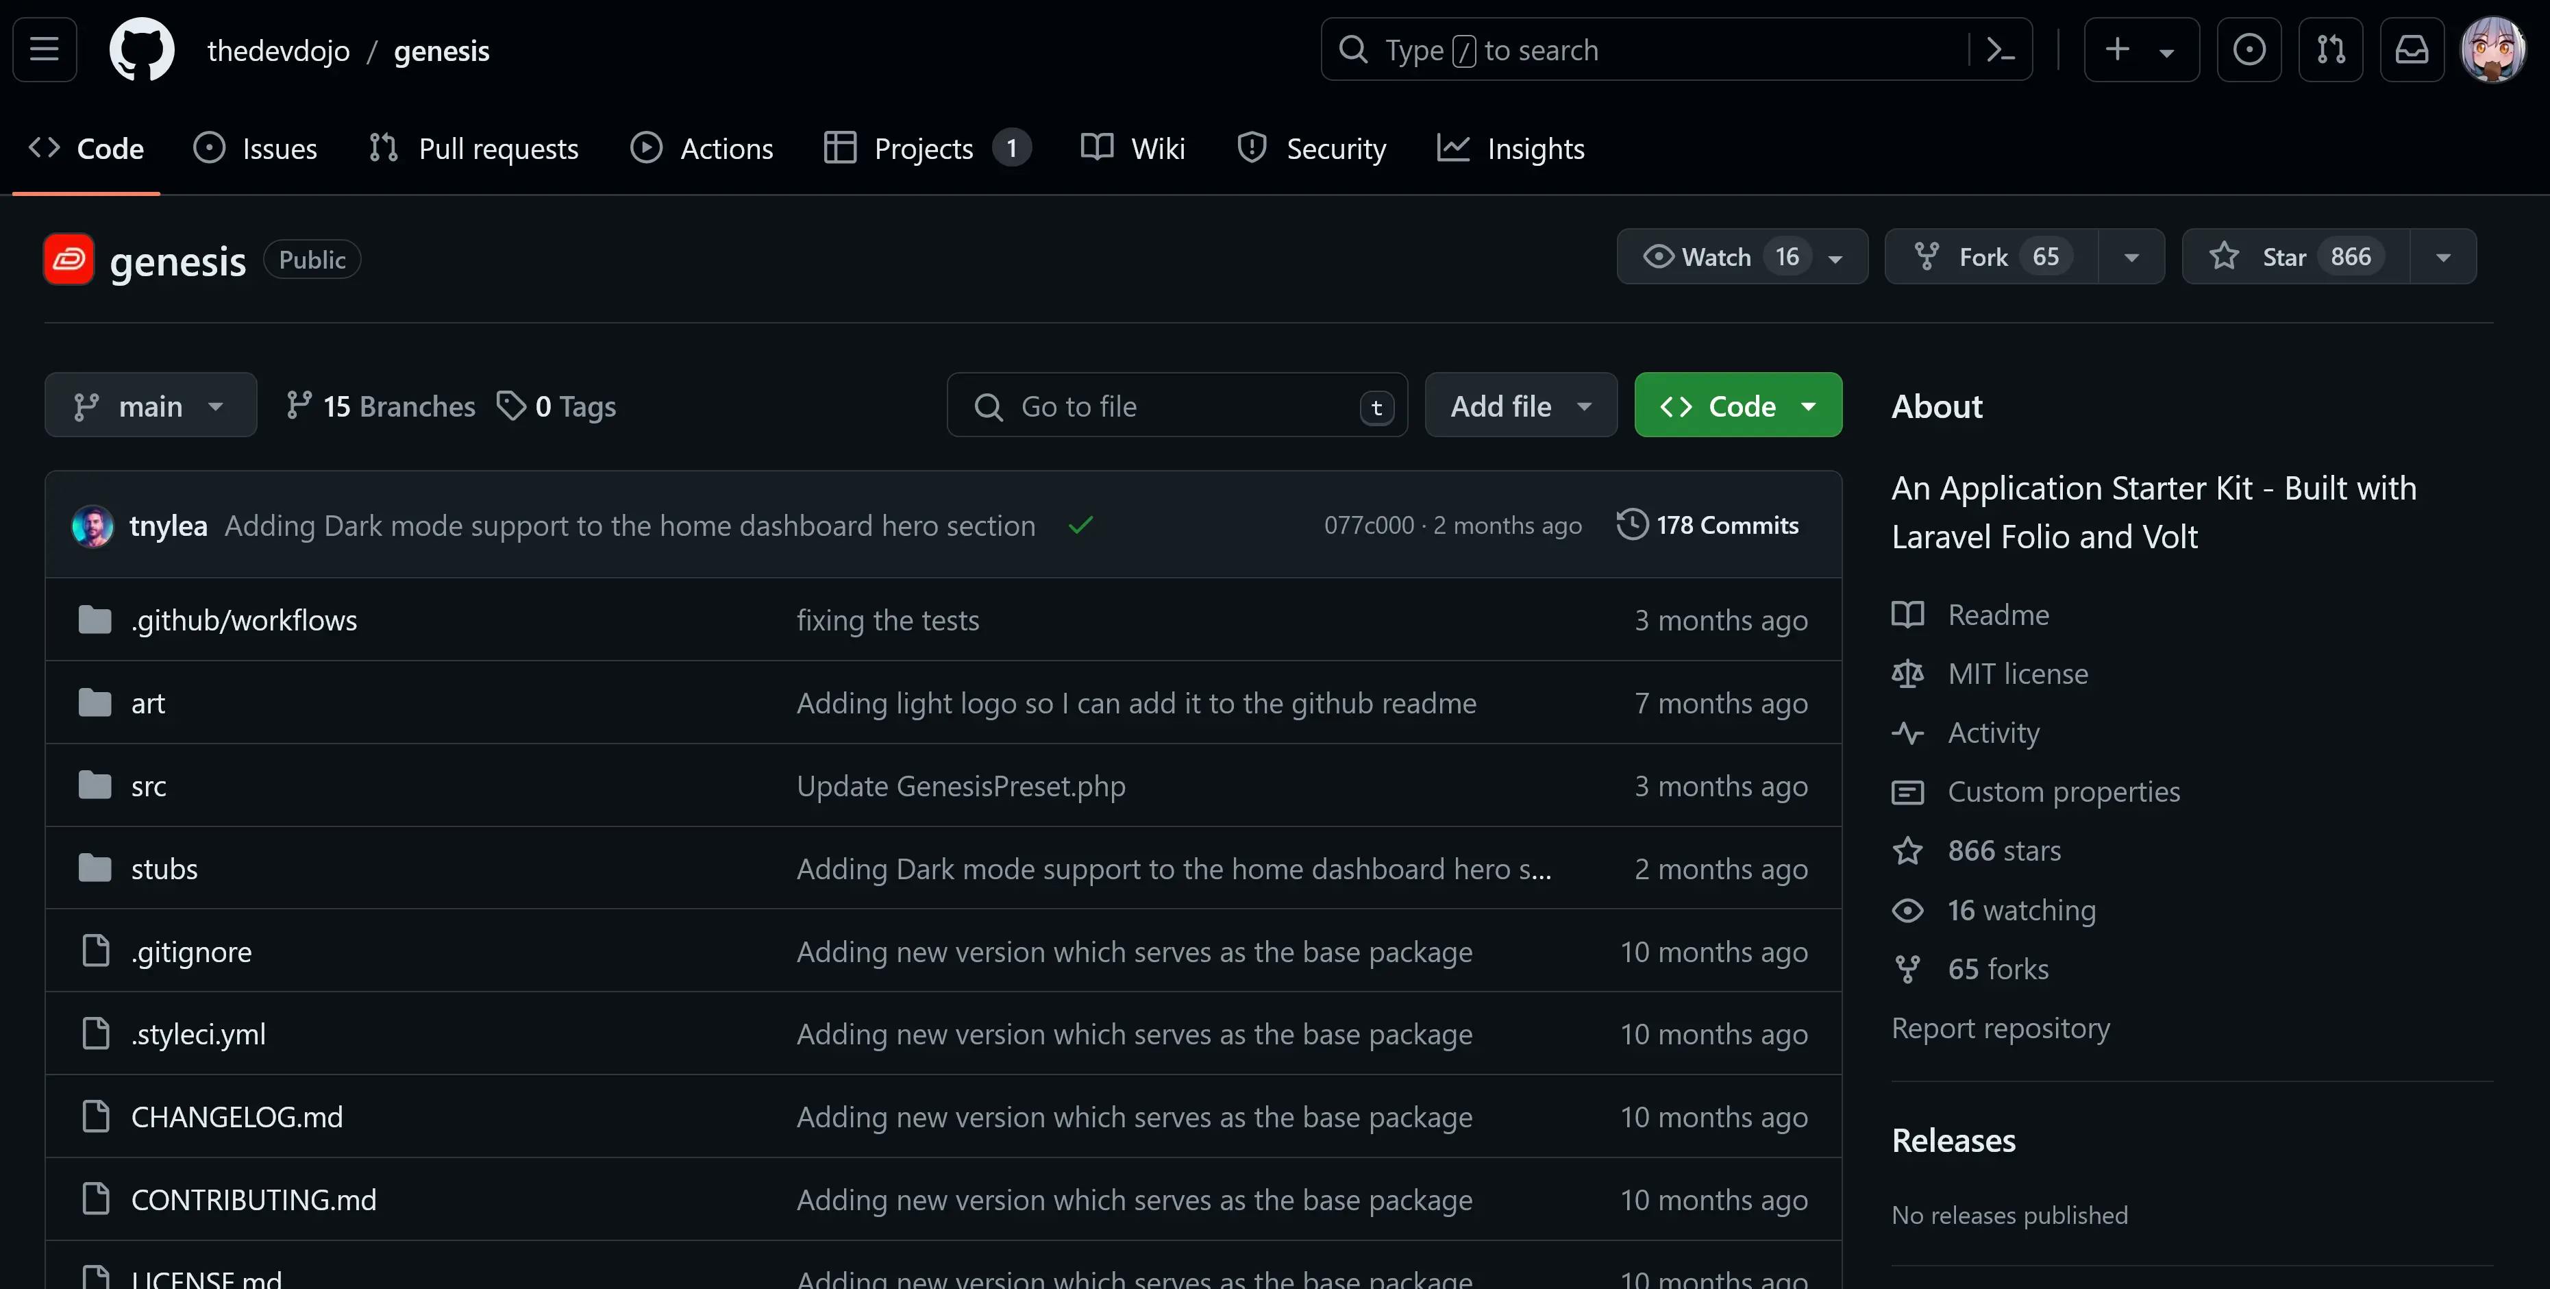Image resolution: width=2550 pixels, height=1289 pixels.
Task: Click the src folder icon
Action: click(95, 786)
